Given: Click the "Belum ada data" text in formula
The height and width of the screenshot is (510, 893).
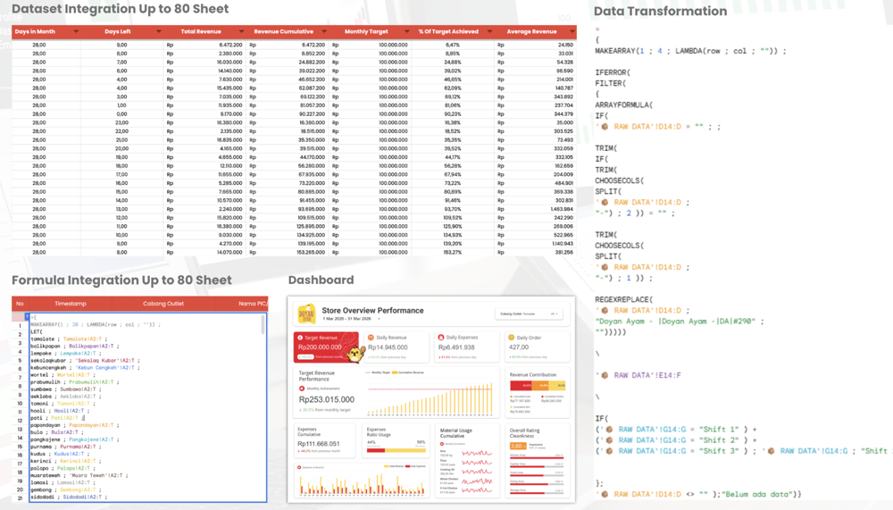Looking at the screenshot, I should click(759, 494).
